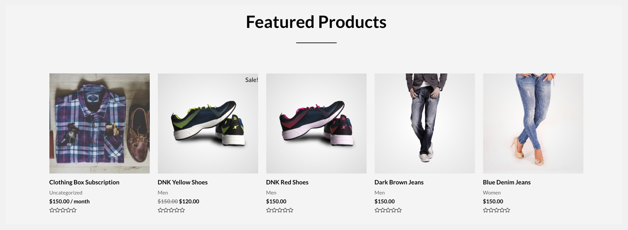Click the Clothing Box Subscription title link

pos(84,182)
